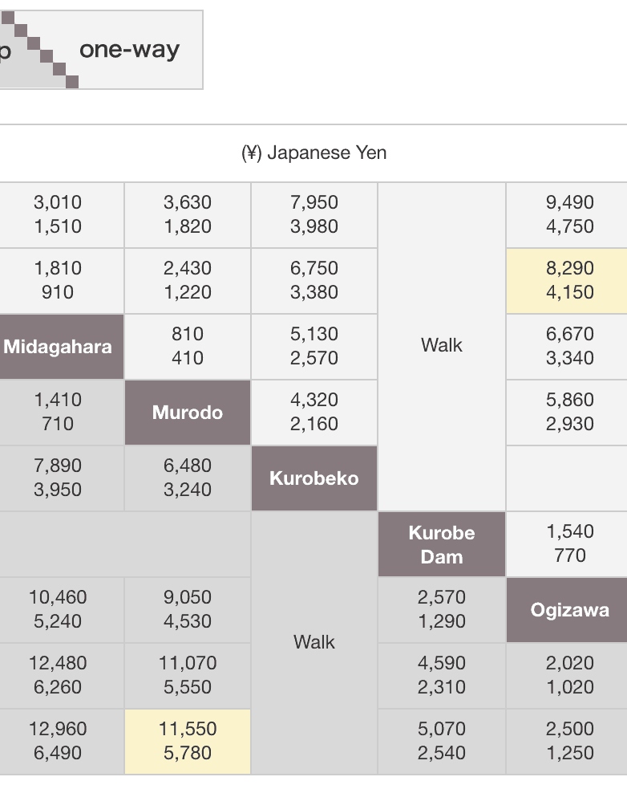Click the upper light Walk cell
627x785 pixels.
pyautogui.click(x=442, y=346)
